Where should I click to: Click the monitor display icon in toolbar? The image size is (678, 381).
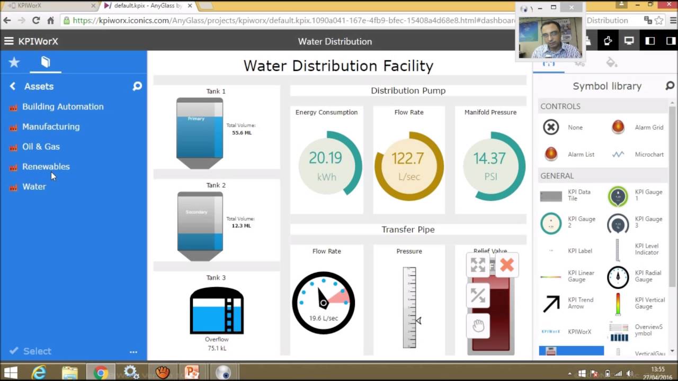[629, 41]
